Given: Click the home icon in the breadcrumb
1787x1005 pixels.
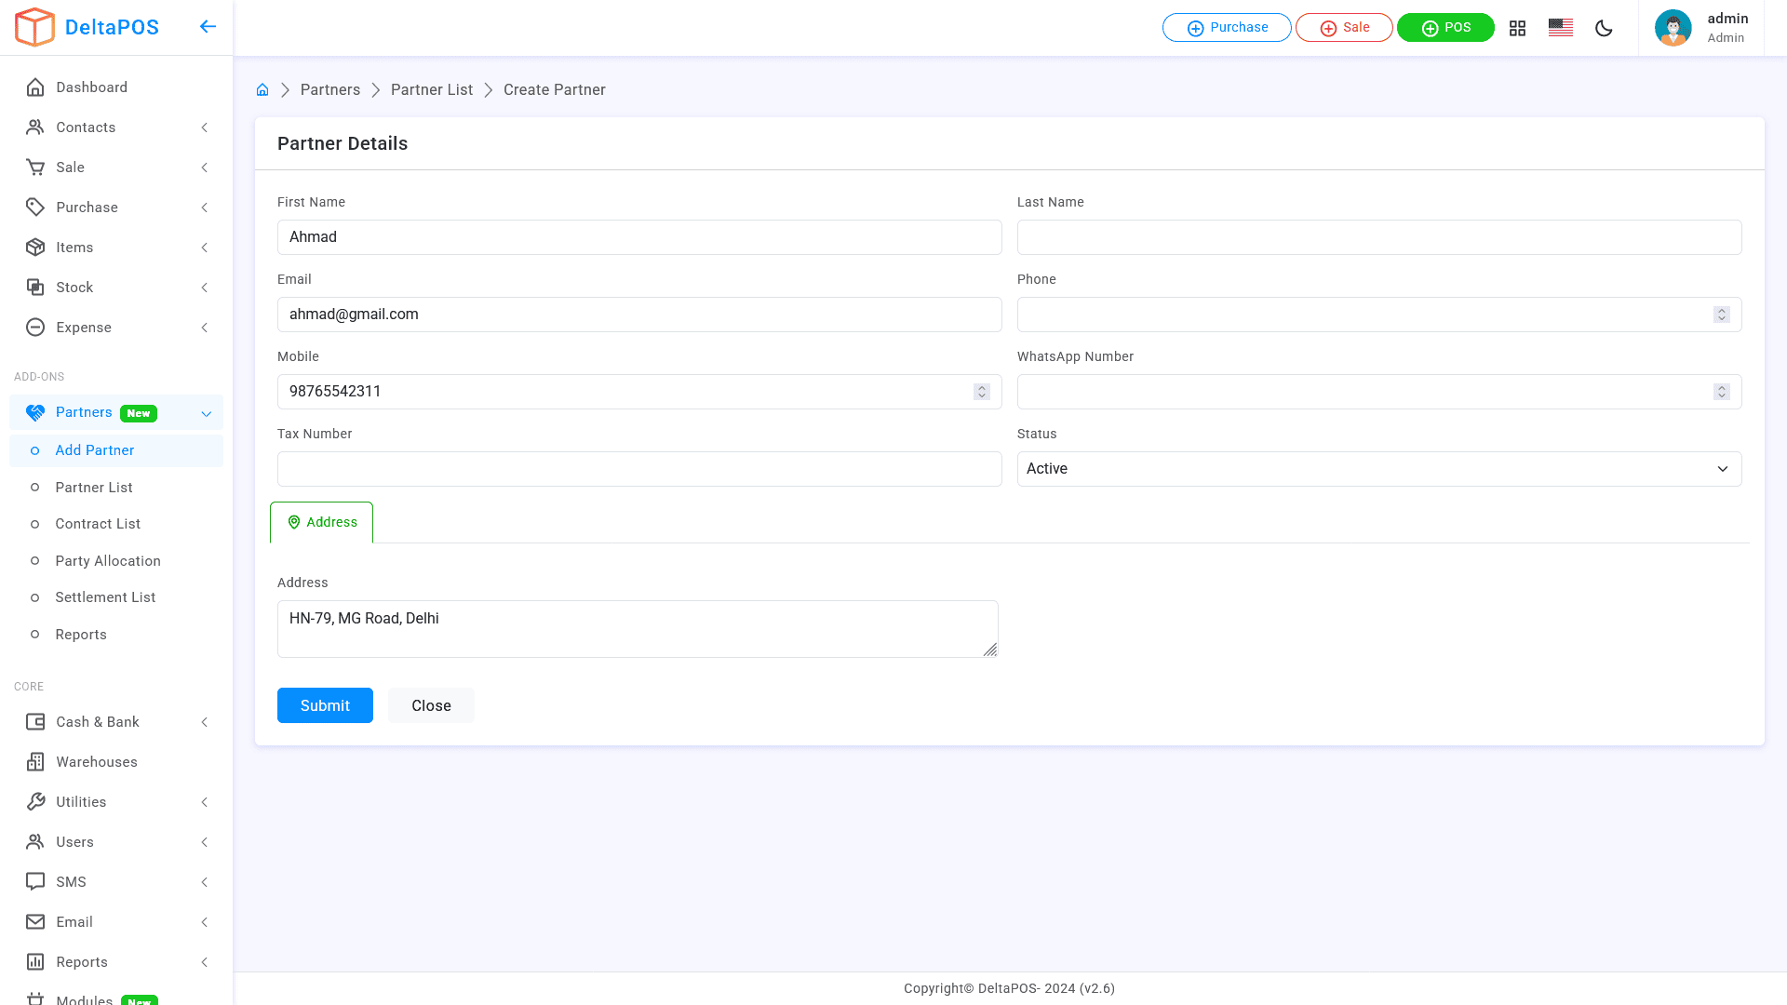Looking at the screenshot, I should [262, 88].
